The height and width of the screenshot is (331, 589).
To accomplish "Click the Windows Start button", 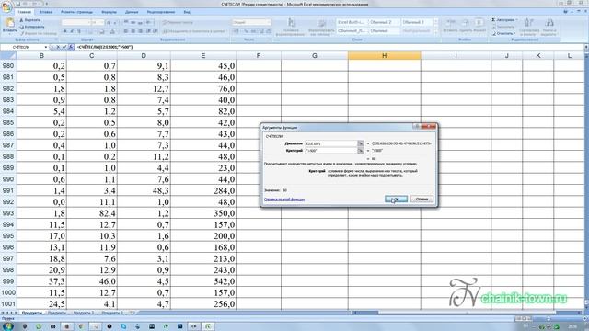I will click(x=7, y=326).
